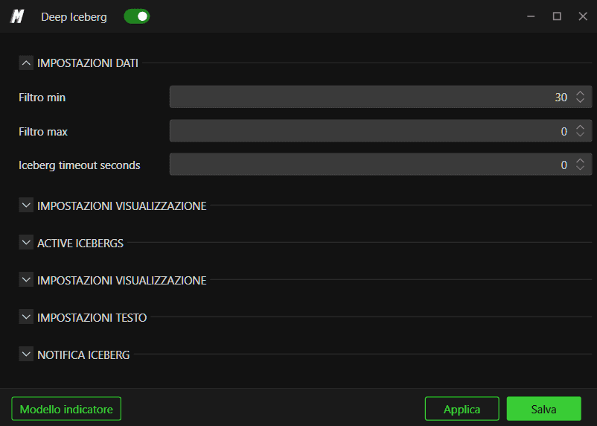Click the Applica button
597x426 pixels.
pos(462,409)
